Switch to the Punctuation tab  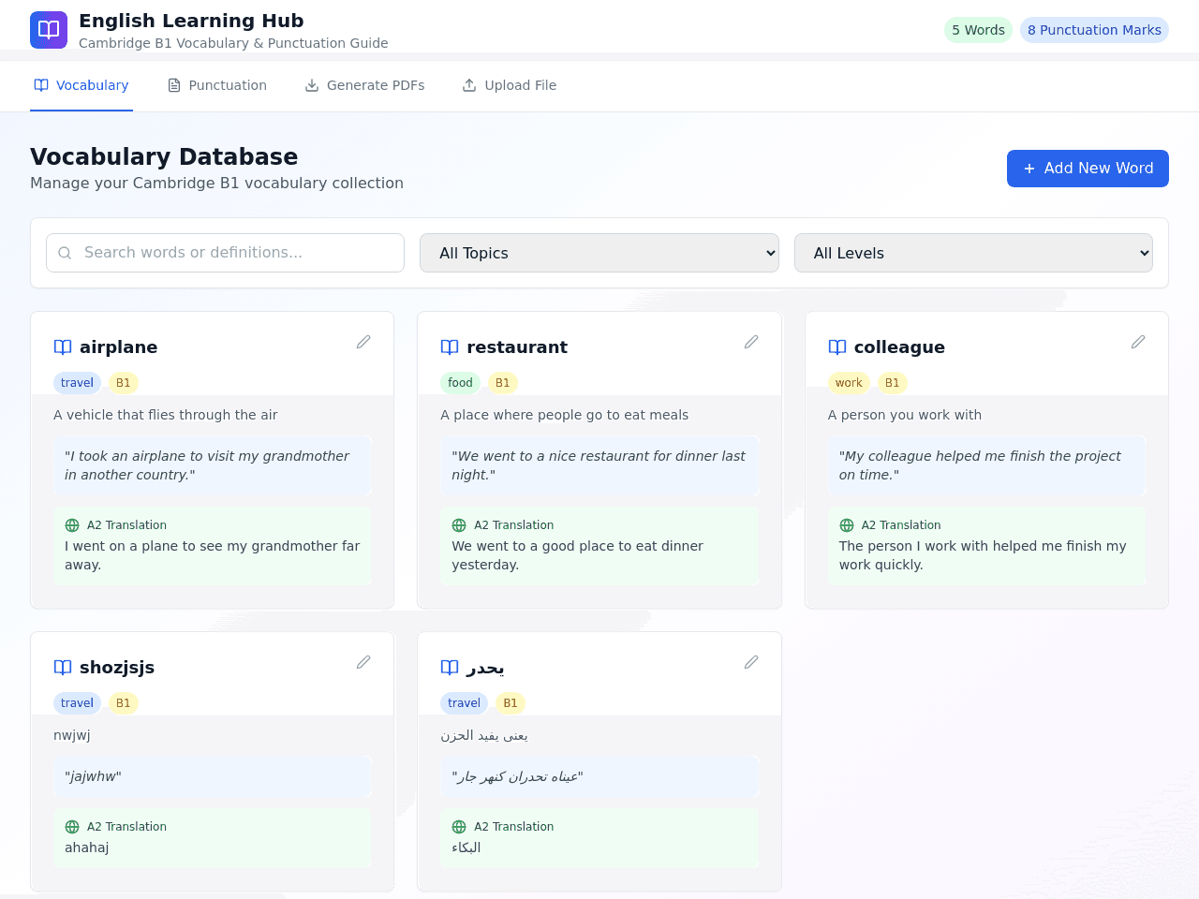pyautogui.click(x=217, y=85)
